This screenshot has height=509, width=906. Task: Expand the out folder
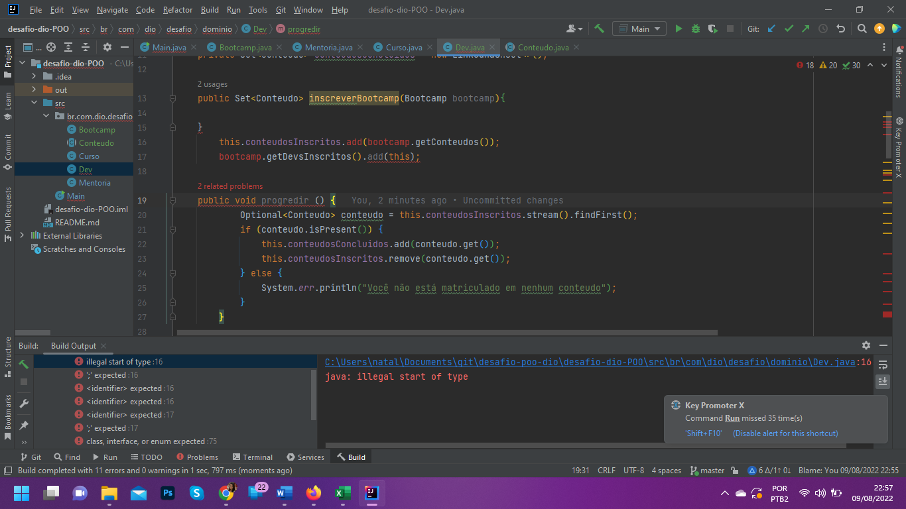pos(34,90)
